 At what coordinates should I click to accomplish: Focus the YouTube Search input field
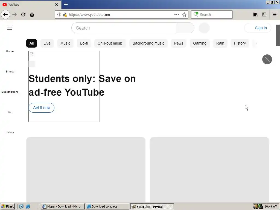coord(124,28)
